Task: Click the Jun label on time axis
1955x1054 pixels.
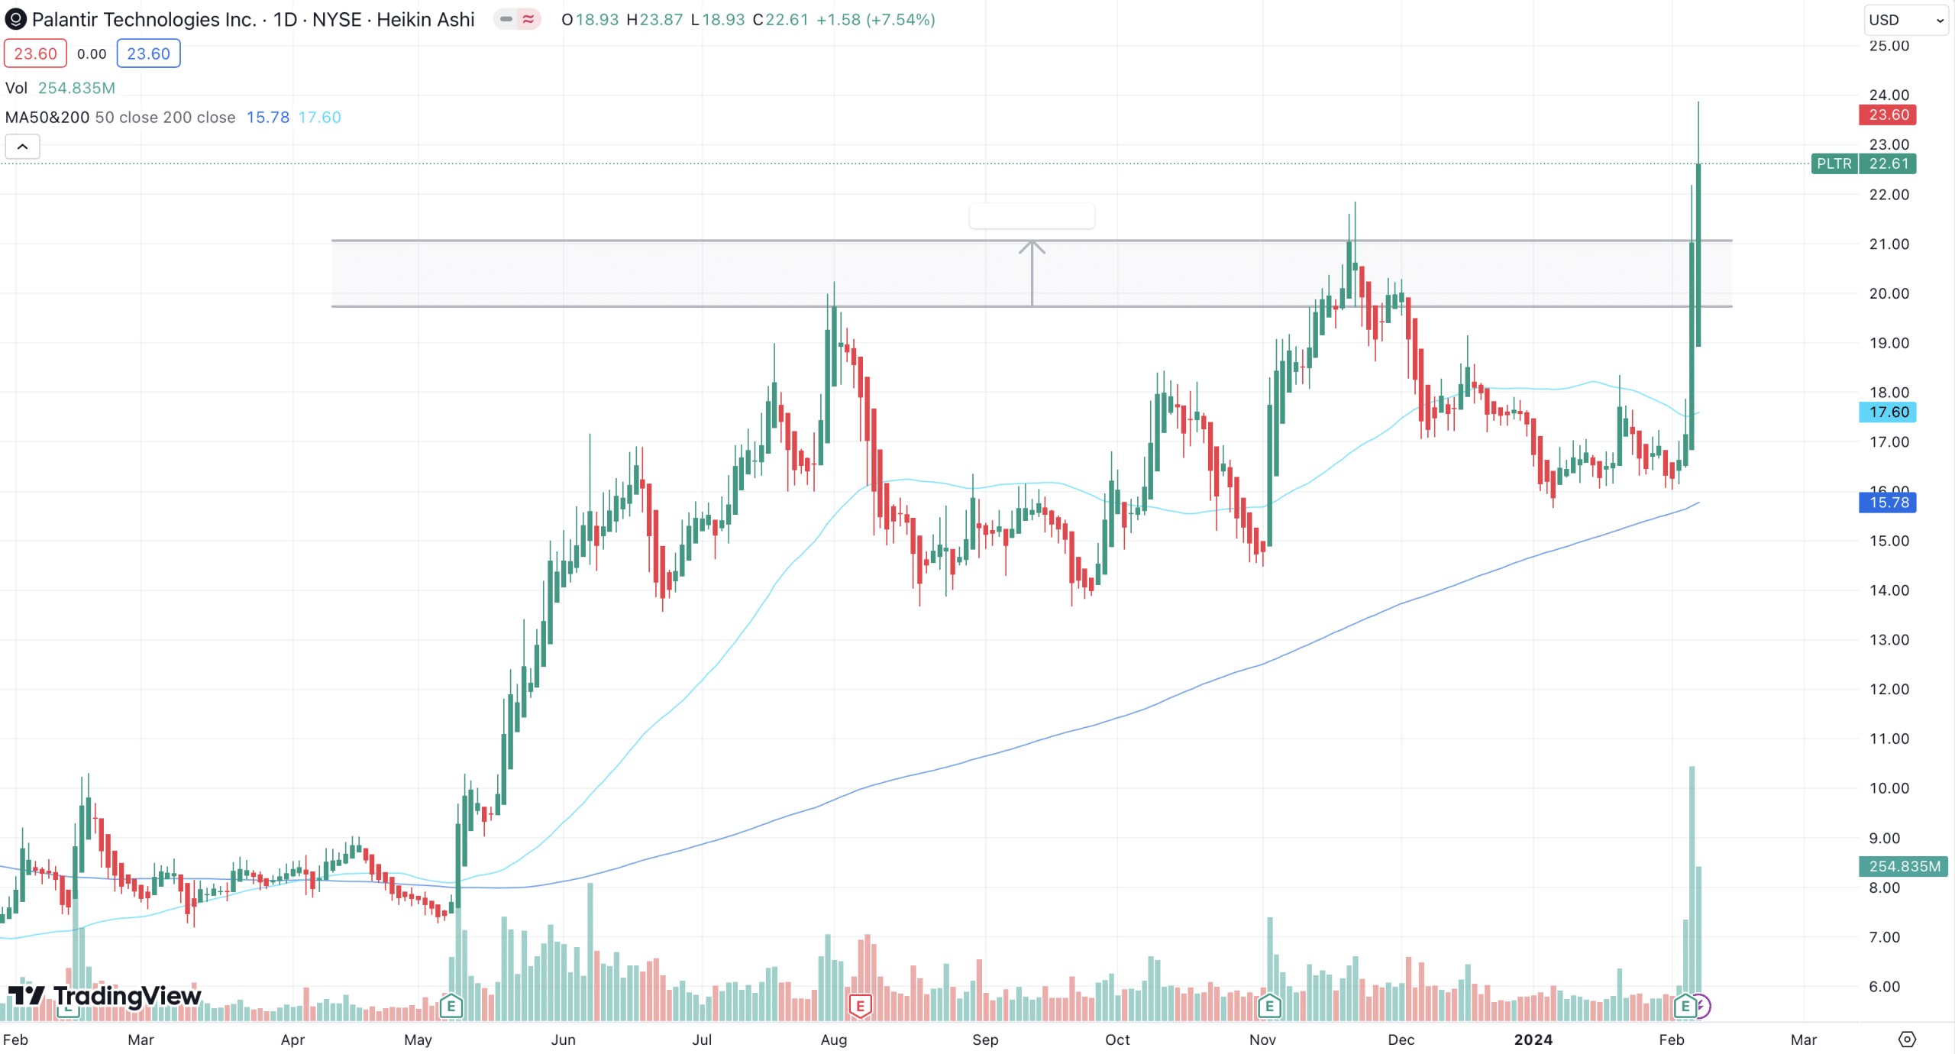Action: (x=563, y=1039)
